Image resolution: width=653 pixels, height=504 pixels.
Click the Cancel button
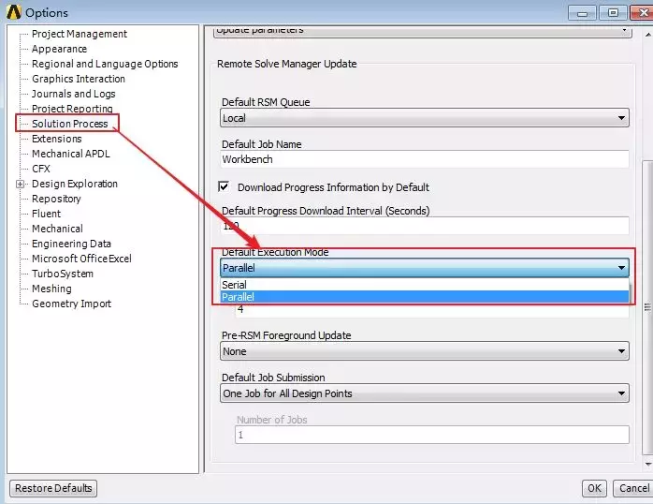634,488
